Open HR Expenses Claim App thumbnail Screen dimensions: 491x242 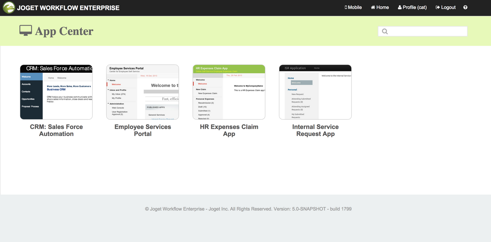(229, 92)
